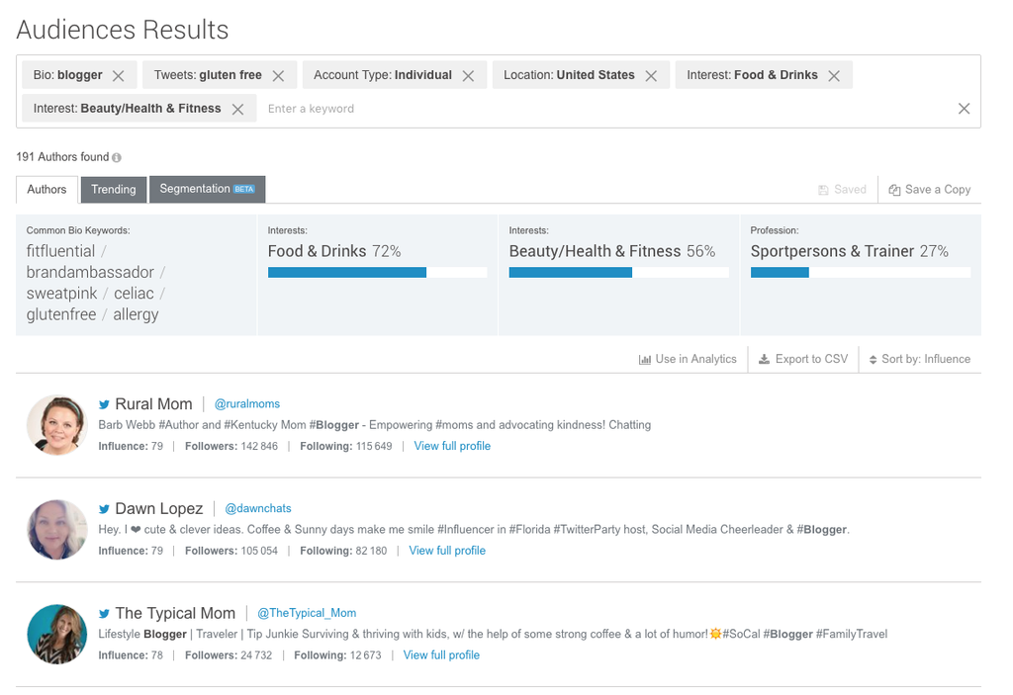1013x695 pixels.
Task: Remove the Beauty/Health & Fitness filter chip
Action: click(237, 110)
